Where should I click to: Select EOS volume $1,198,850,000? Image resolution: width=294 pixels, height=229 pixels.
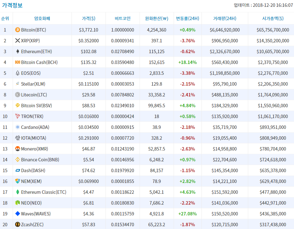pos(225,73)
